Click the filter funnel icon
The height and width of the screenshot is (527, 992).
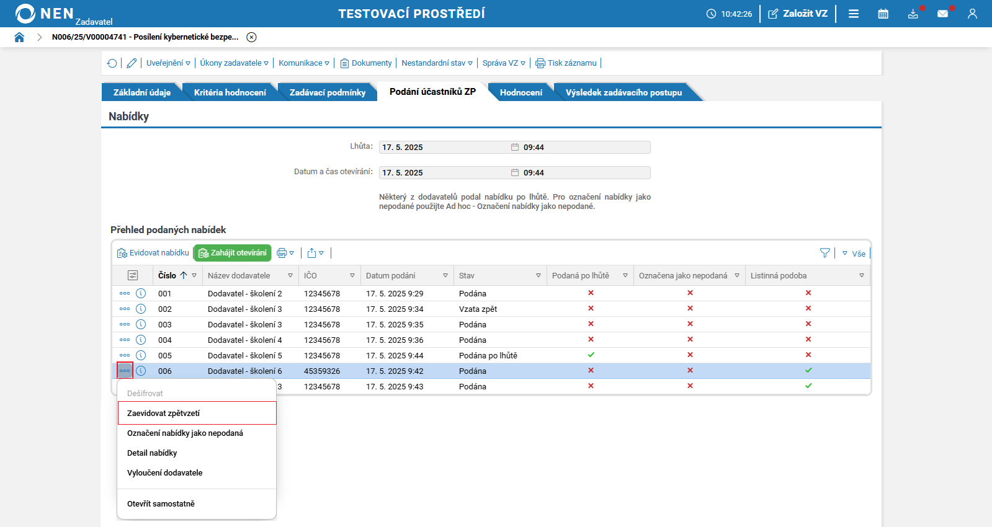point(824,253)
